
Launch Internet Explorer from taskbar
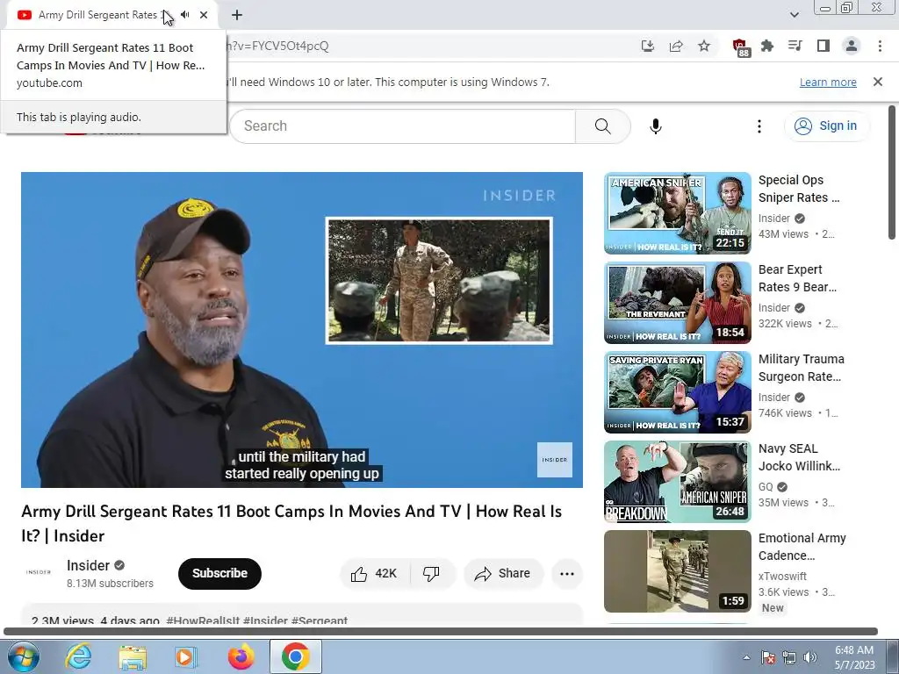click(x=78, y=656)
